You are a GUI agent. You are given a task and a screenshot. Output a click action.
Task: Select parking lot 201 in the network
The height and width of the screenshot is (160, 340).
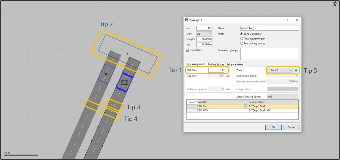[x=106, y=74]
